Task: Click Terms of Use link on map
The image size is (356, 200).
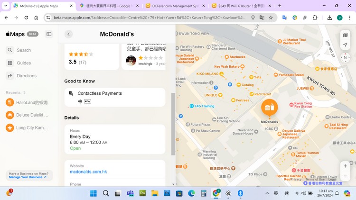Action: (315, 179)
